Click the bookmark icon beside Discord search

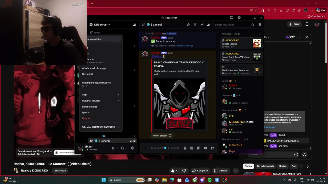[x=260, y=25]
